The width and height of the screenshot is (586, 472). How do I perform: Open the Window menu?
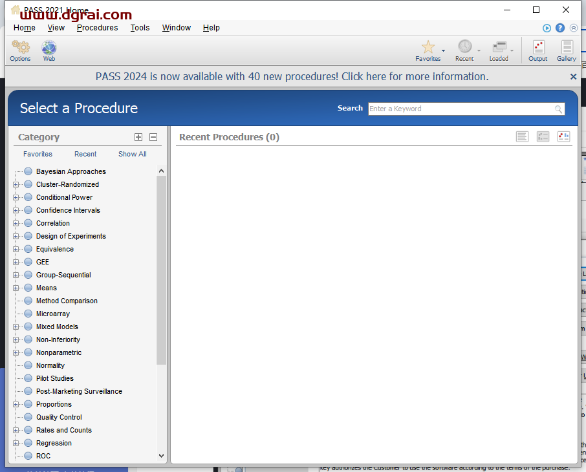tap(177, 28)
